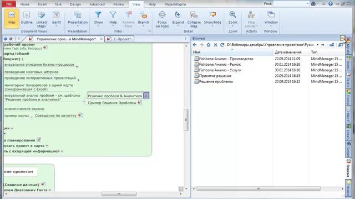Open the File tab
This screenshot has width=355, height=199.
tap(9, 4)
